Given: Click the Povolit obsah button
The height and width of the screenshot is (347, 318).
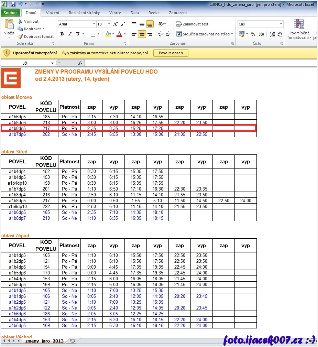Looking at the screenshot, I should (x=171, y=53).
